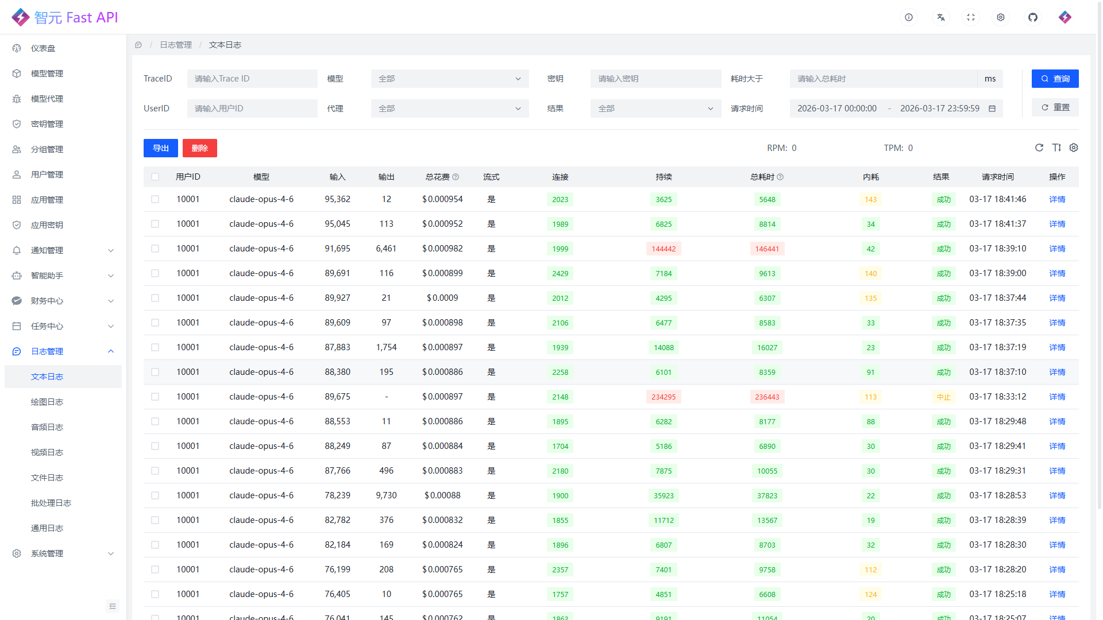Click the blue 查询 button
Image resolution: width=1103 pixels, height=620 pixels.
coord(1055,79)
